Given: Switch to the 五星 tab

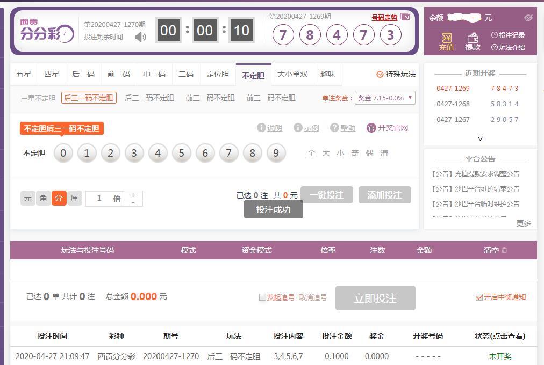Looking at the screenshot, I should (24, 74).
